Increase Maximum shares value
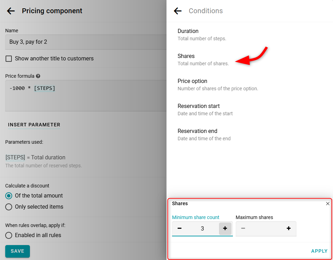Image resolution: width=333 pixels, height=260 pixels. (289, 228)
